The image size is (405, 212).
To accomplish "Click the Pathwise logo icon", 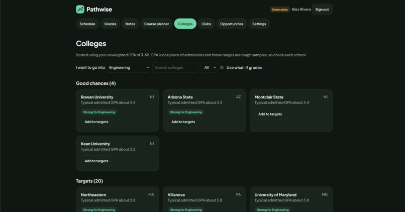I will coord(80,10).
